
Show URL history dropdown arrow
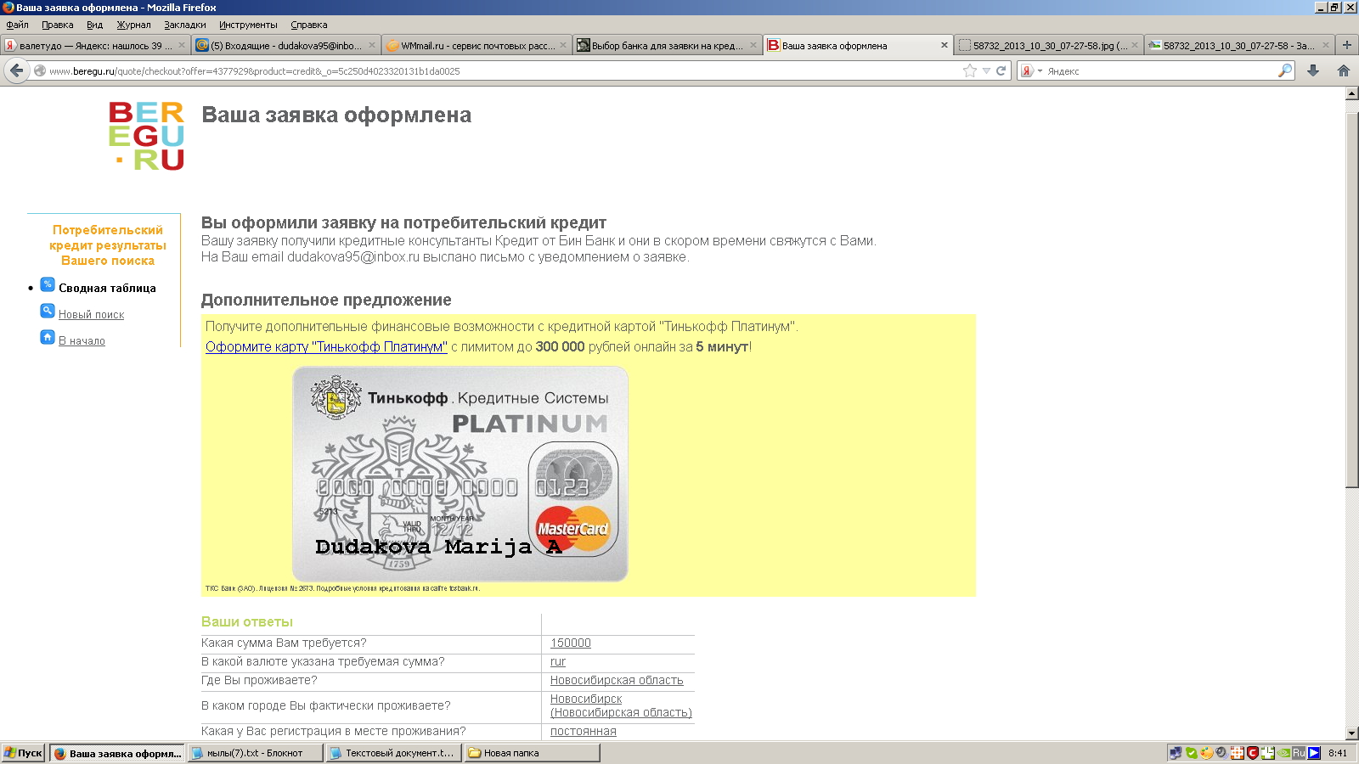pos(986,71)
